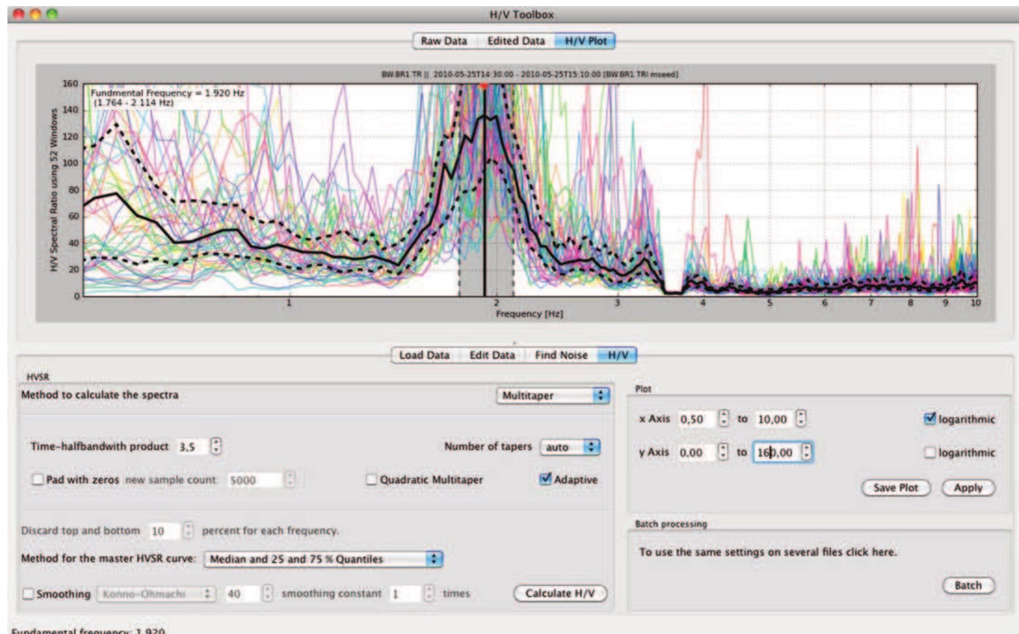Open the Edit Data tab
This screenshot has height=634, width=1019.
492,355
